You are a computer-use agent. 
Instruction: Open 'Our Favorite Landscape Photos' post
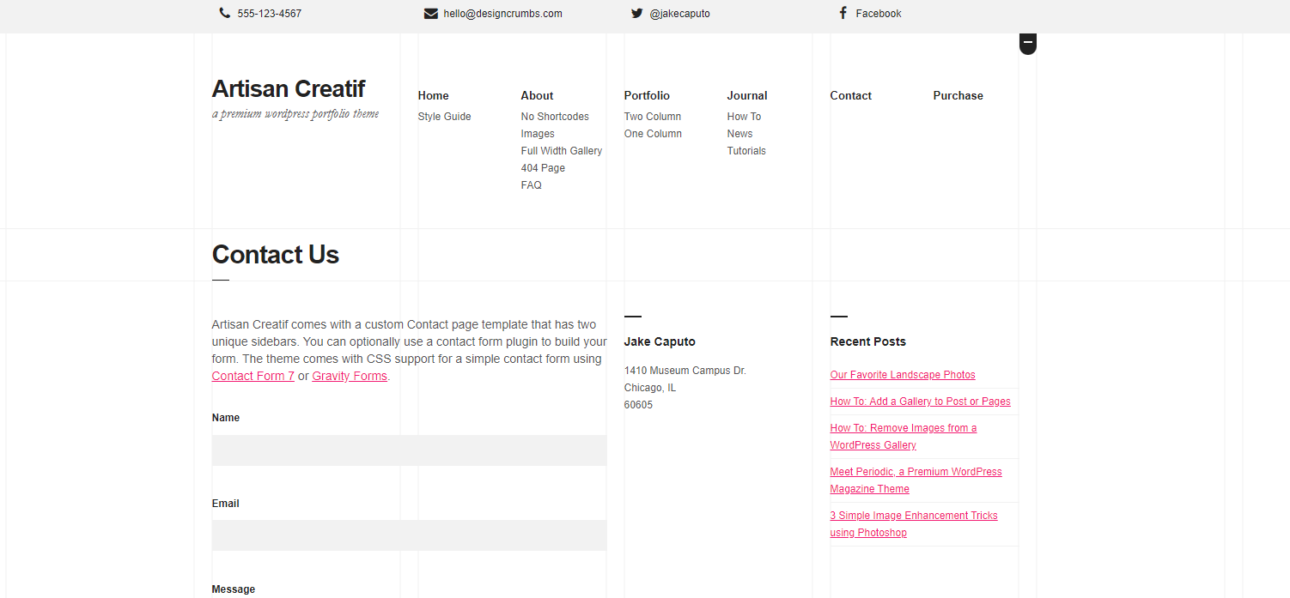[x=903, y=375]
